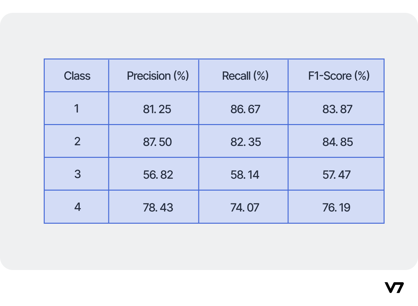Select recall value 82.35
The image size is (418, 306).
(246, 142)
